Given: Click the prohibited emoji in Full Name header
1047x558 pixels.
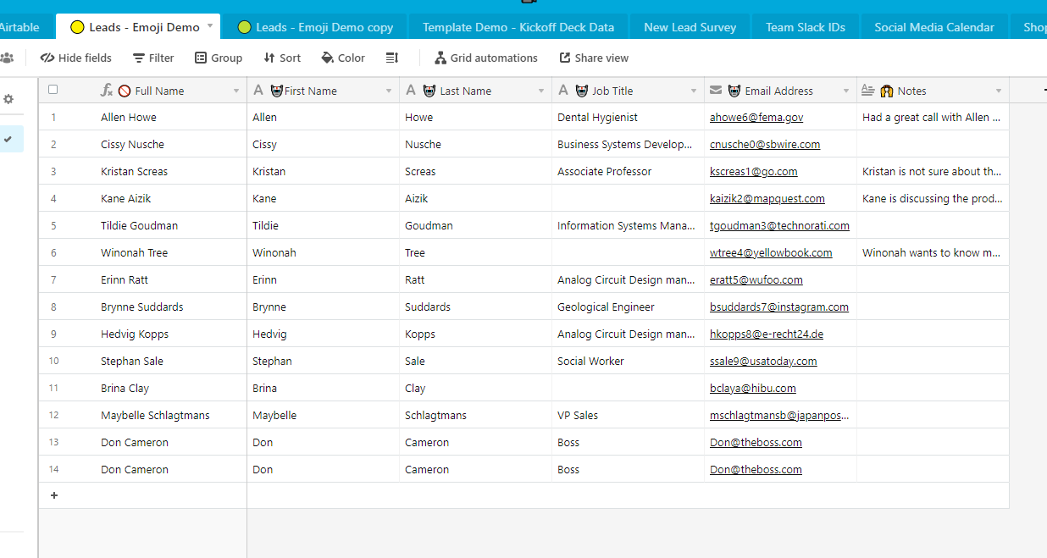Looking at the screenshot, I should pyautogui.click(x=125, y=91).
